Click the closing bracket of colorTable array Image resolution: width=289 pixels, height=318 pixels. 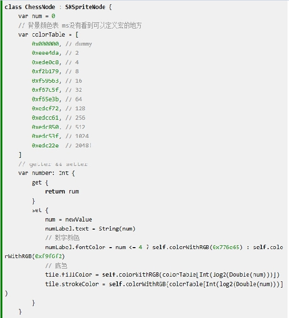point(20,155)
